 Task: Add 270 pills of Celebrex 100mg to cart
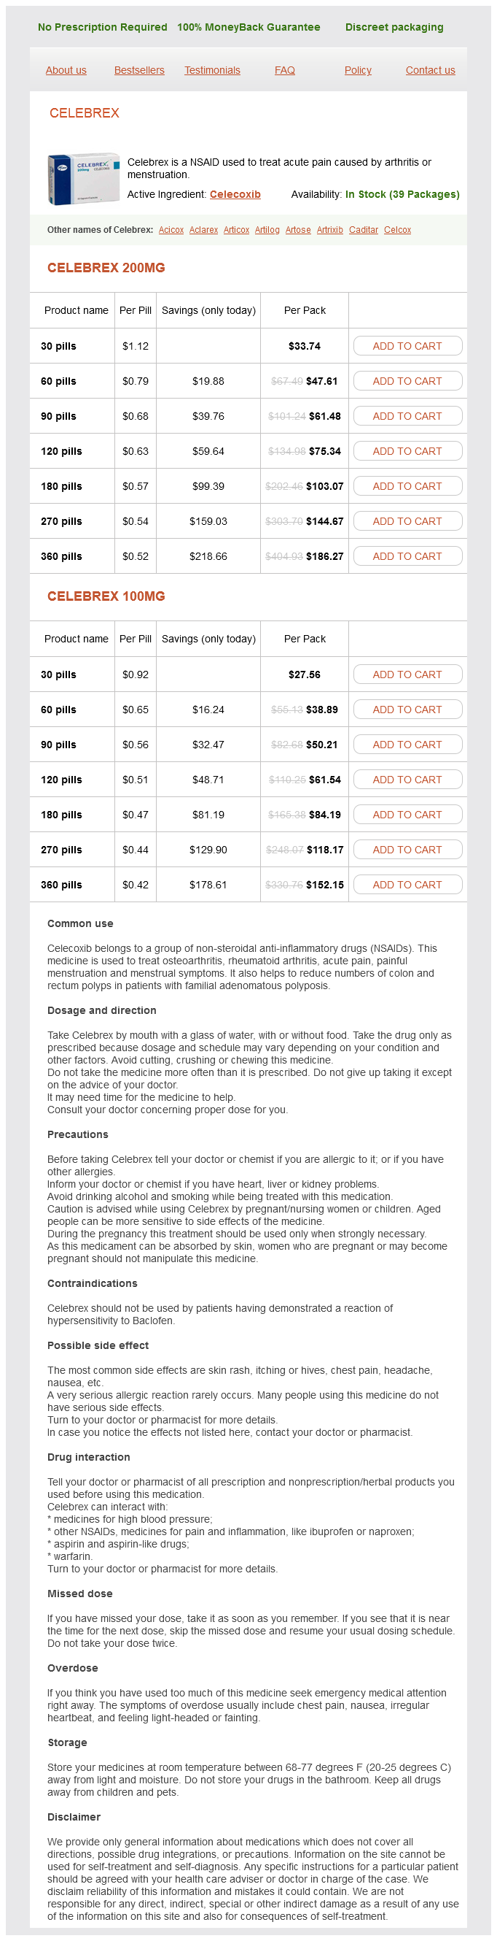click(407, 850)
